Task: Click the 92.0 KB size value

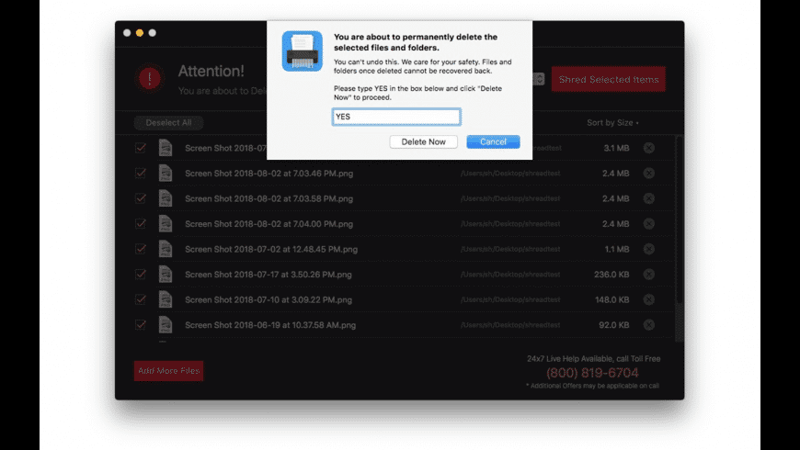Action: [x=613, y=324]
